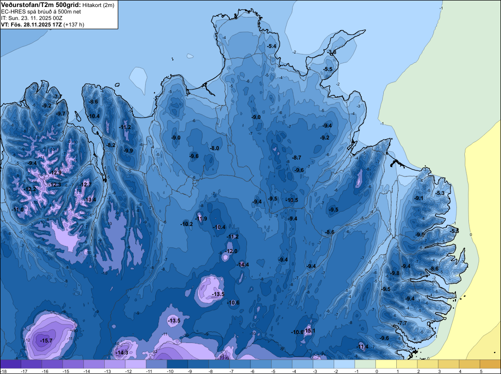Select legend swatch between 4 and 5
The height and width of the screenshot is (374, 501).
469,364
